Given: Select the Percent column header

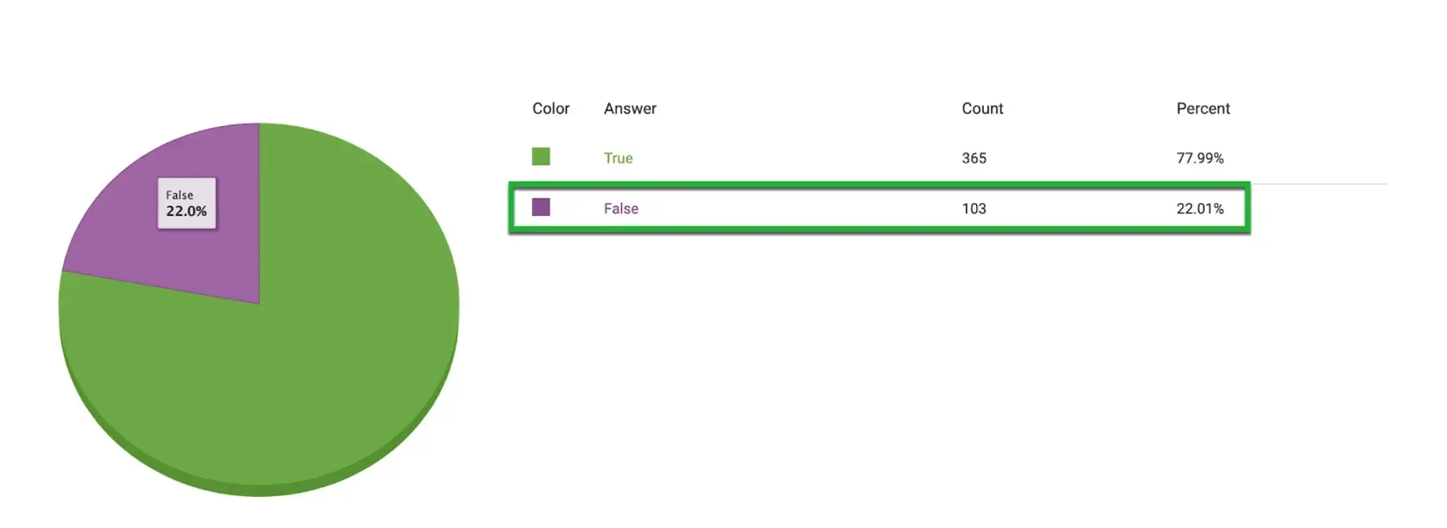Looking at the screenshot, I should (x=1202, y=109).
